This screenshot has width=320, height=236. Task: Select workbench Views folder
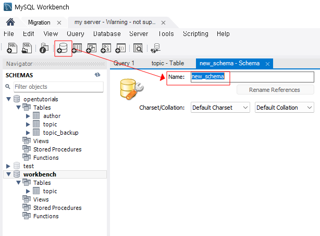(x=41, y=199)
